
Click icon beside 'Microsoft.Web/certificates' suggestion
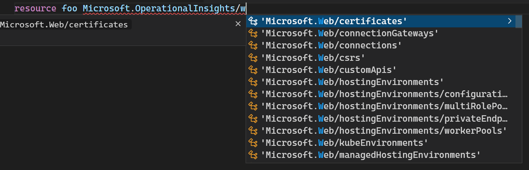tap(253, 21)
